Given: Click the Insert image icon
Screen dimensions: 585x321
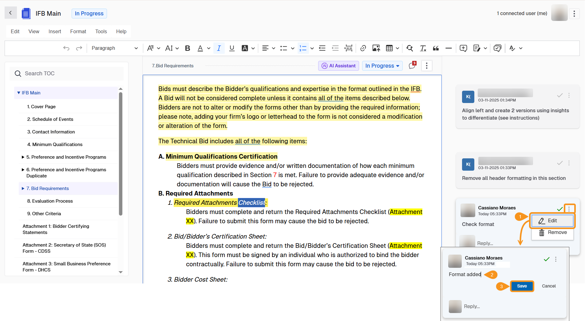Looking at the screenshot, I should coord(376,48).
